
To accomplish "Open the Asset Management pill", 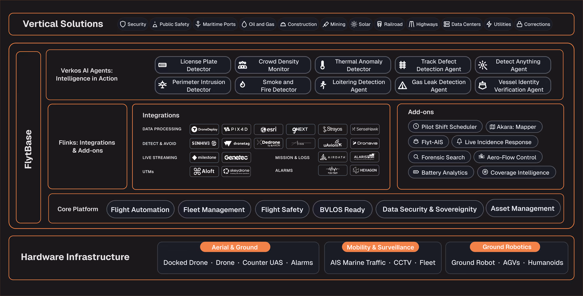I will pyautogui.click(x=523, y=208).
